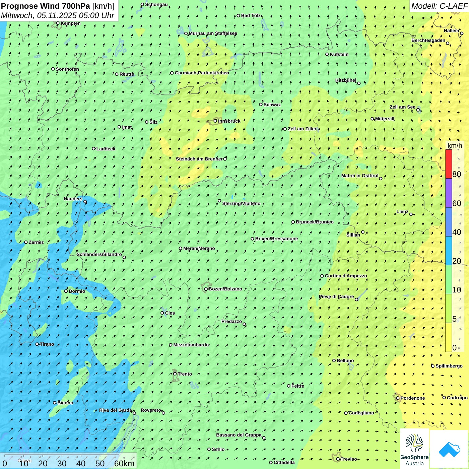
Task: Click the Innsbruck city marker
Action: 215,121
